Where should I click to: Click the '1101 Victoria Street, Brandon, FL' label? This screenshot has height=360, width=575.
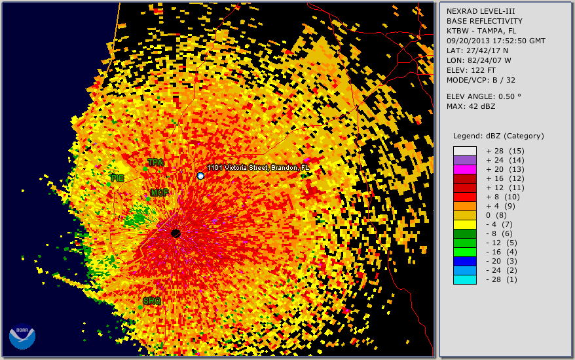coord(258,168)
